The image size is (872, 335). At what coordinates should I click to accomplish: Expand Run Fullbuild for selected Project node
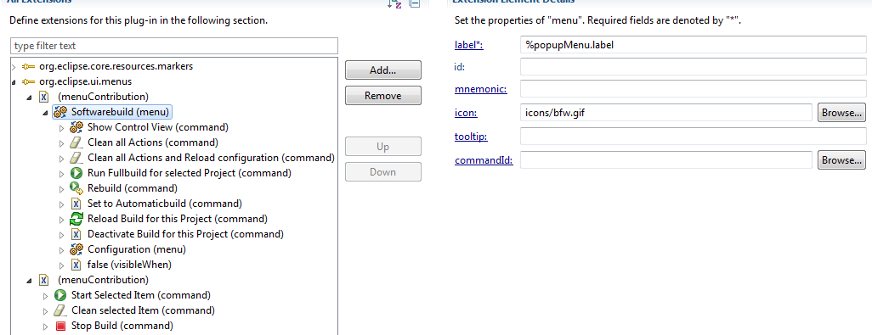tap(62, 174)
